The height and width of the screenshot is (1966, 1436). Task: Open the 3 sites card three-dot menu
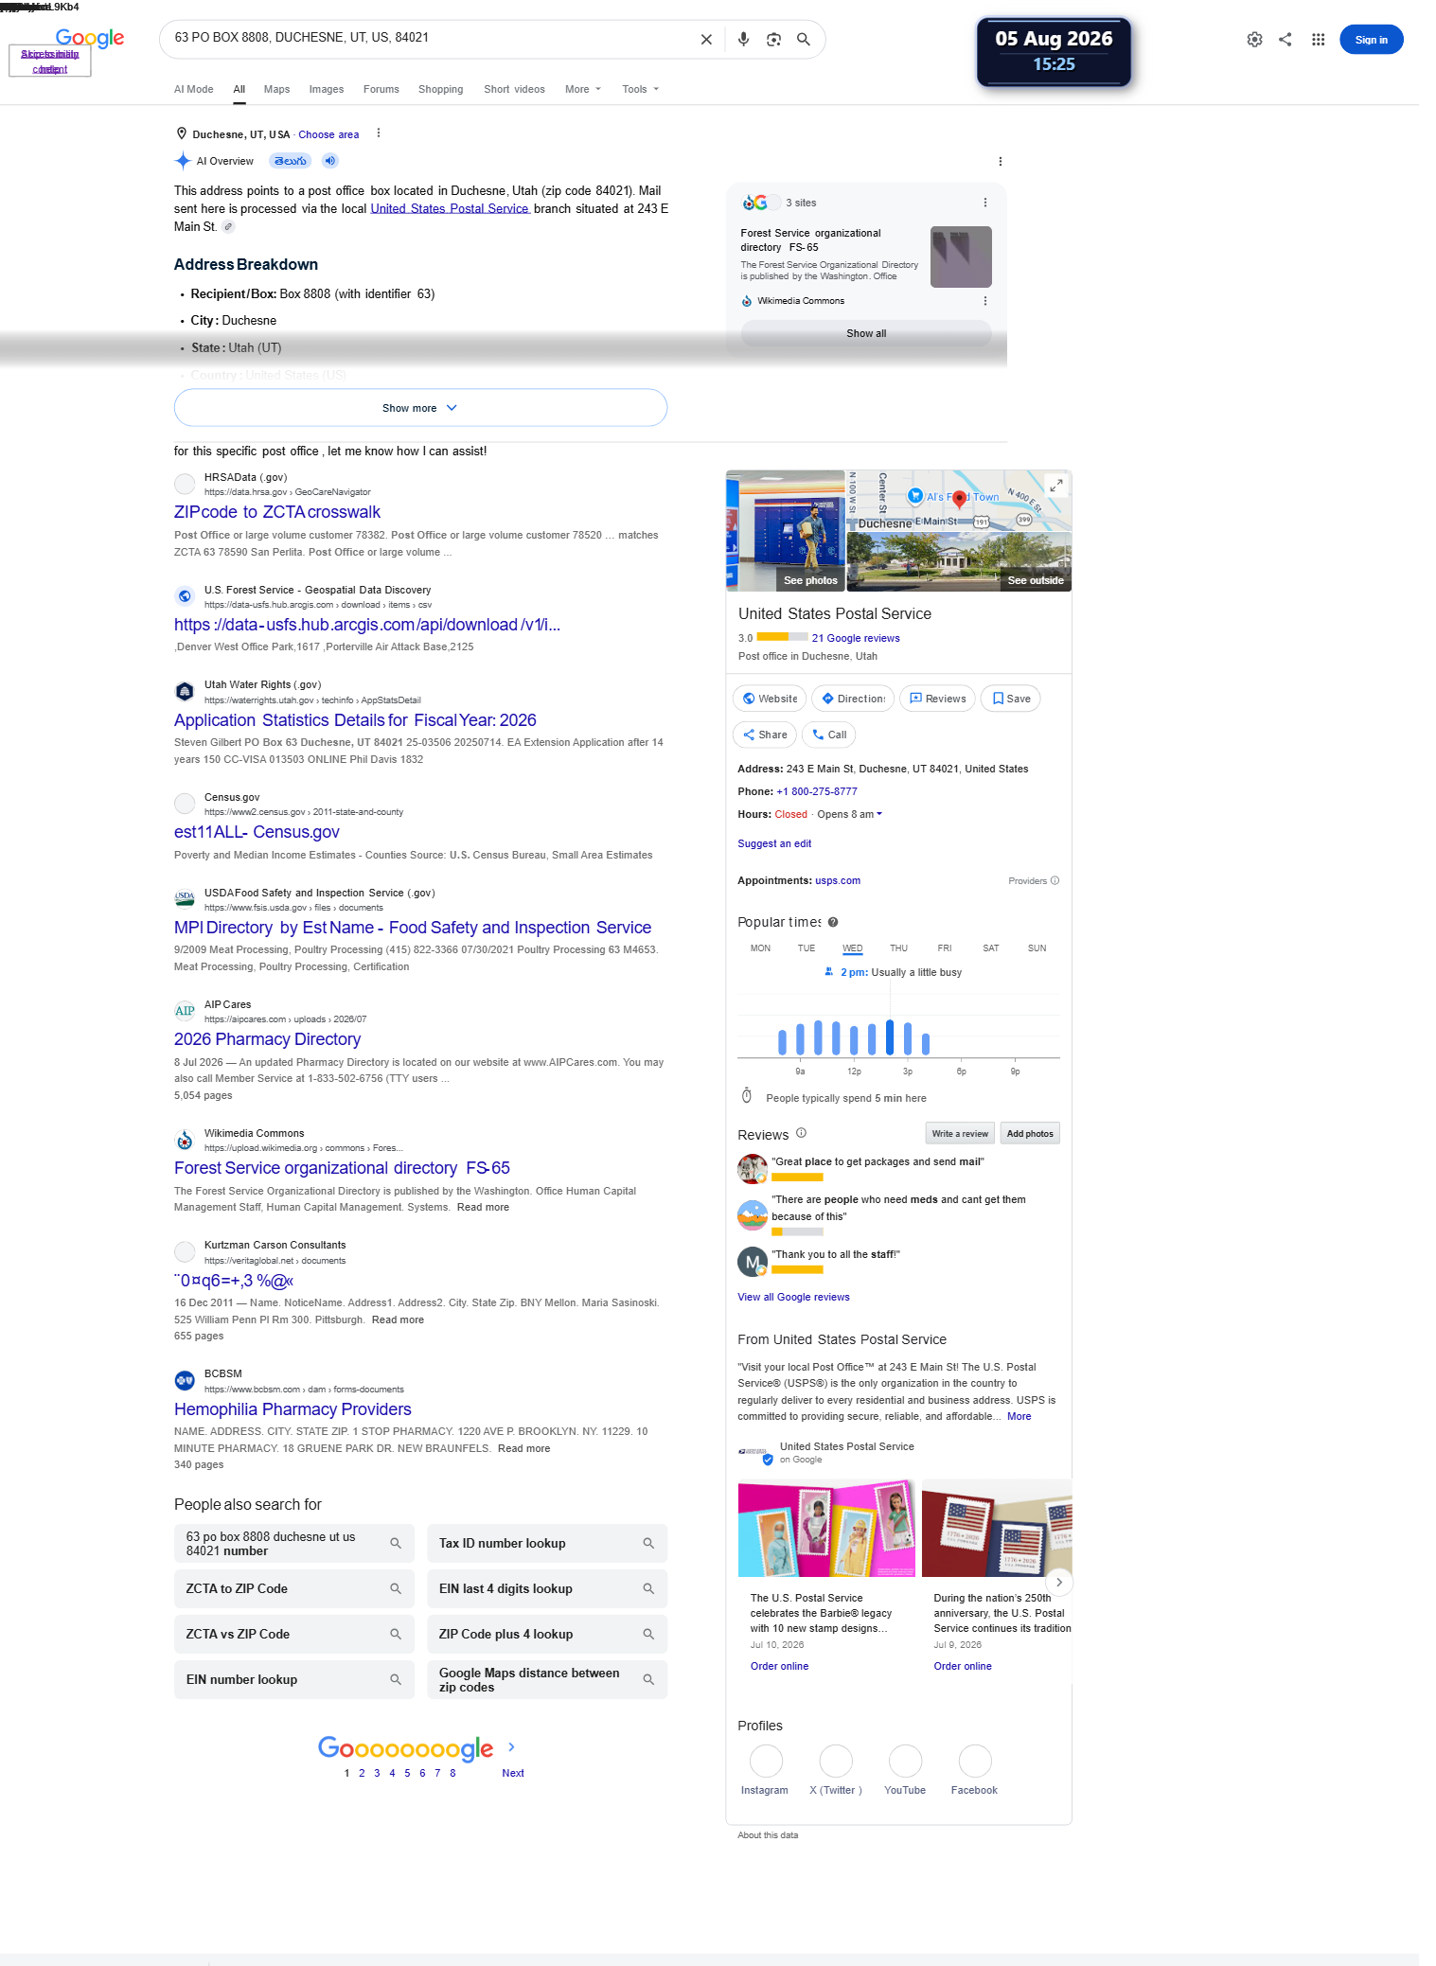(x=985, y=203)
